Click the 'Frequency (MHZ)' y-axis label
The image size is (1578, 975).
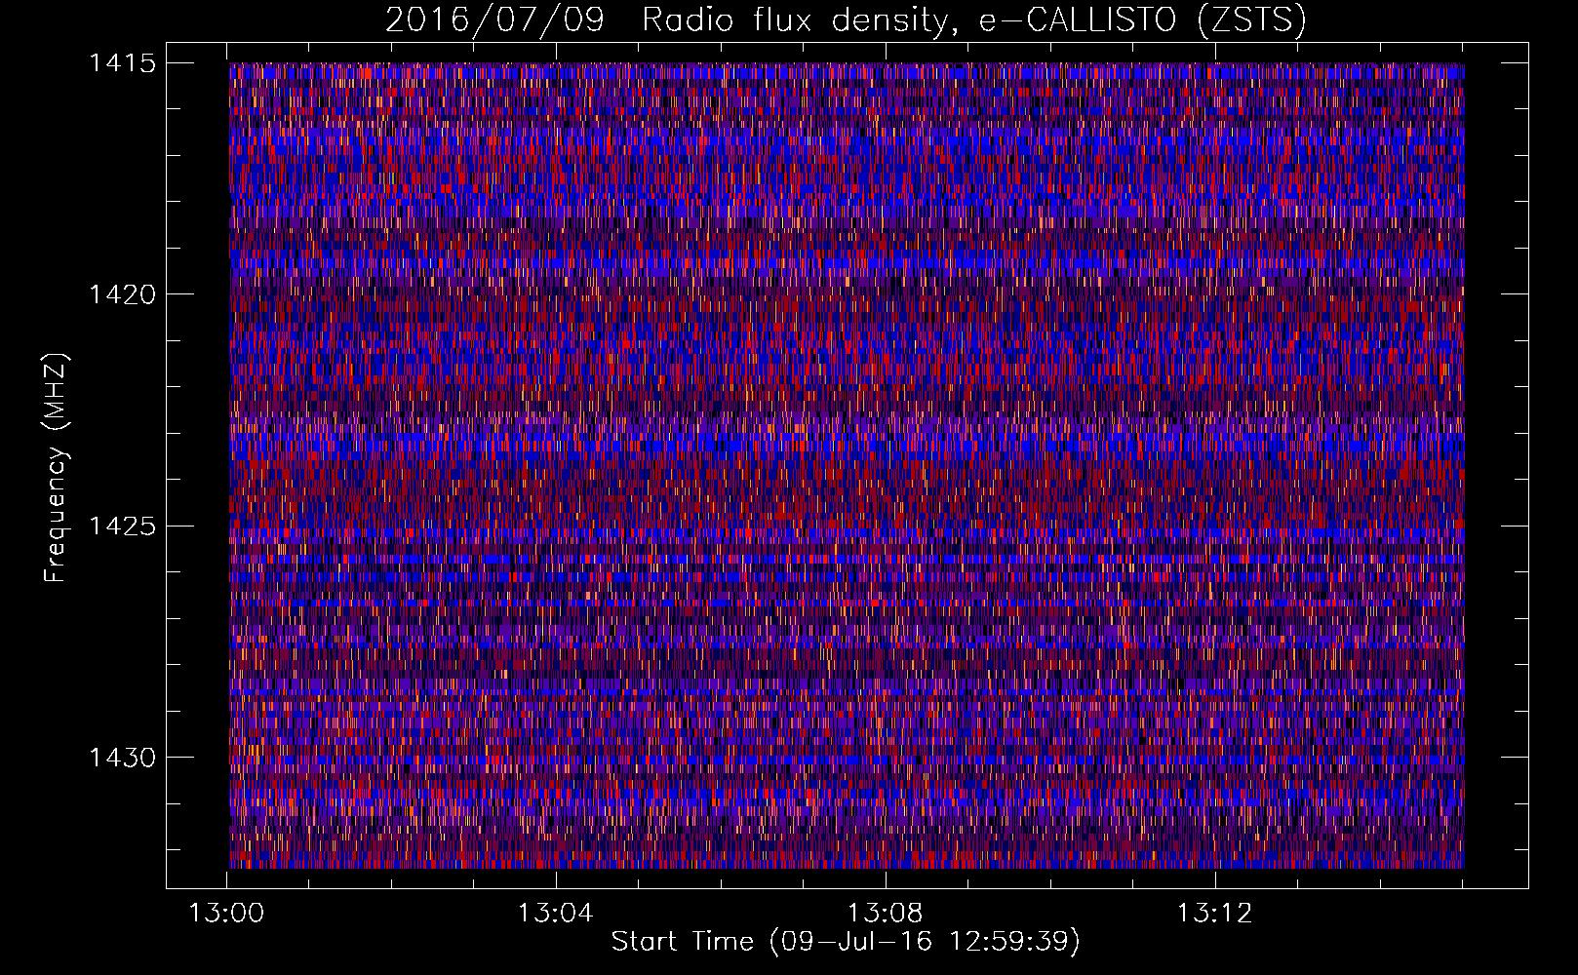[56, 468]
